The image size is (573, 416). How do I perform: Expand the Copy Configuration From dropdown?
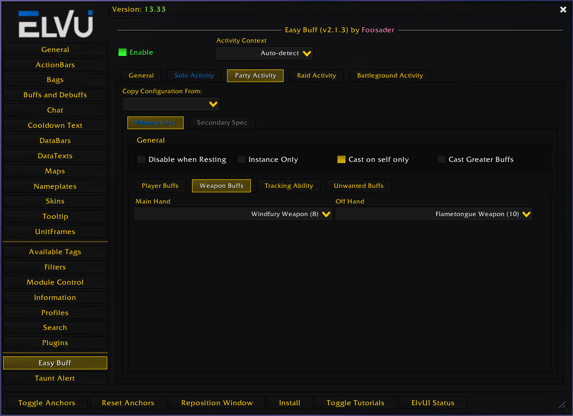[171, 104]
